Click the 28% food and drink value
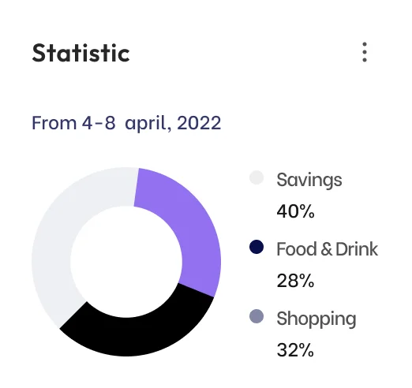The image size is (412, 388). click(295, 281)
